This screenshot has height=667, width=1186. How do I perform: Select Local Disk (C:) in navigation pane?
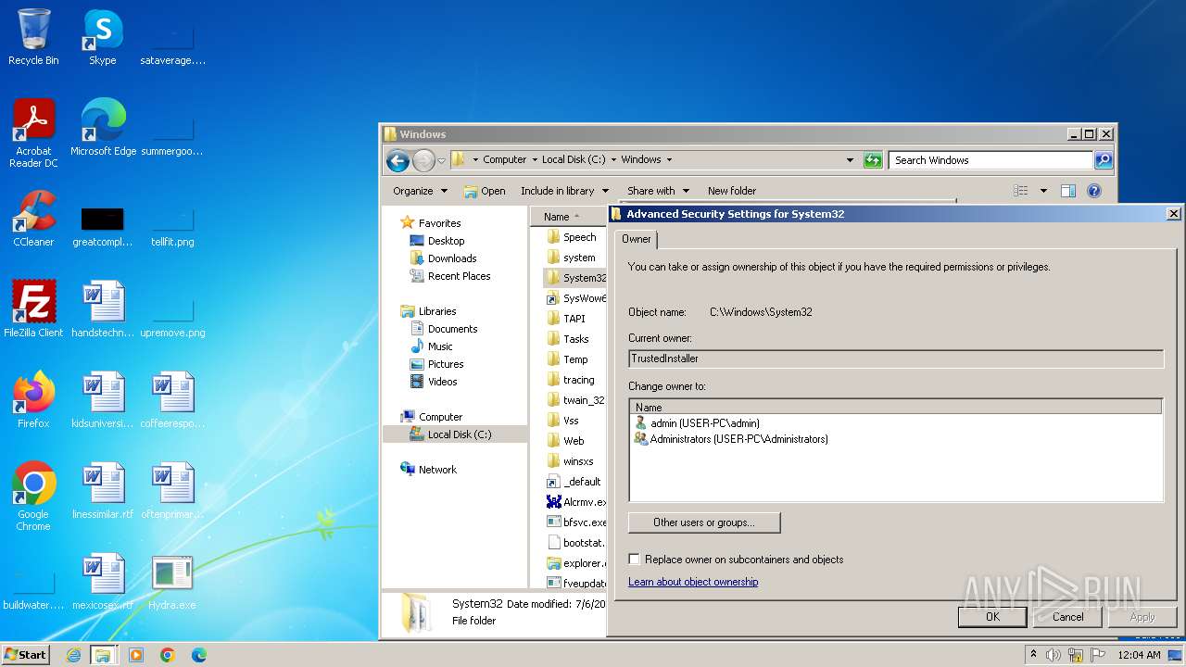(x=456, y=434)
